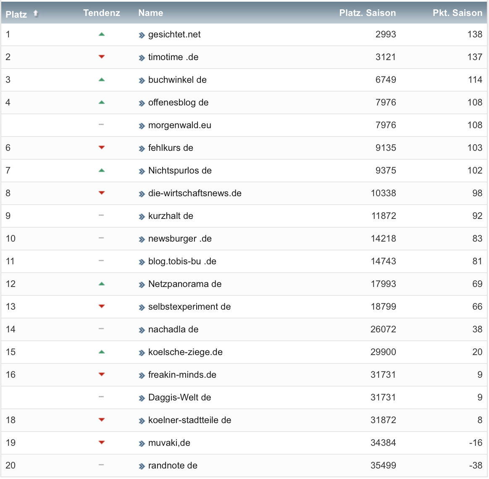Open the koelner-stadtteile de link
Viewport: 489px width, 479px height.
point(189,420)
